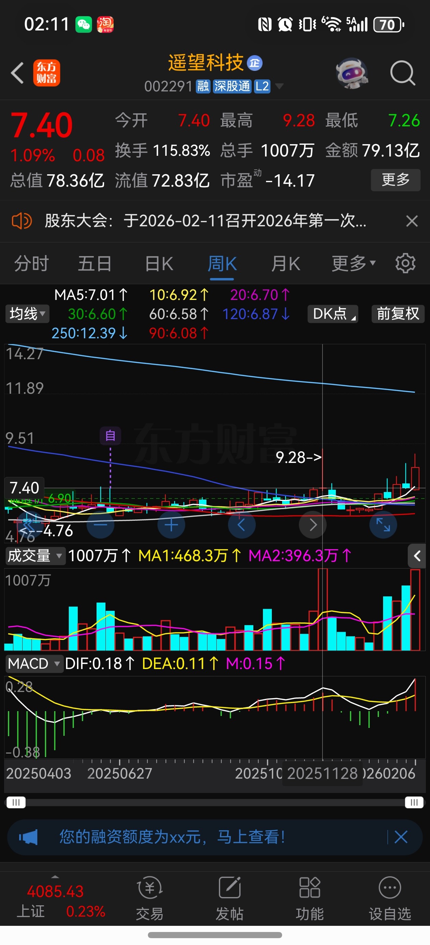Screen dimensions: 430x945
Task: Switch to the 分时 chart tab
Action: [31, 264]
